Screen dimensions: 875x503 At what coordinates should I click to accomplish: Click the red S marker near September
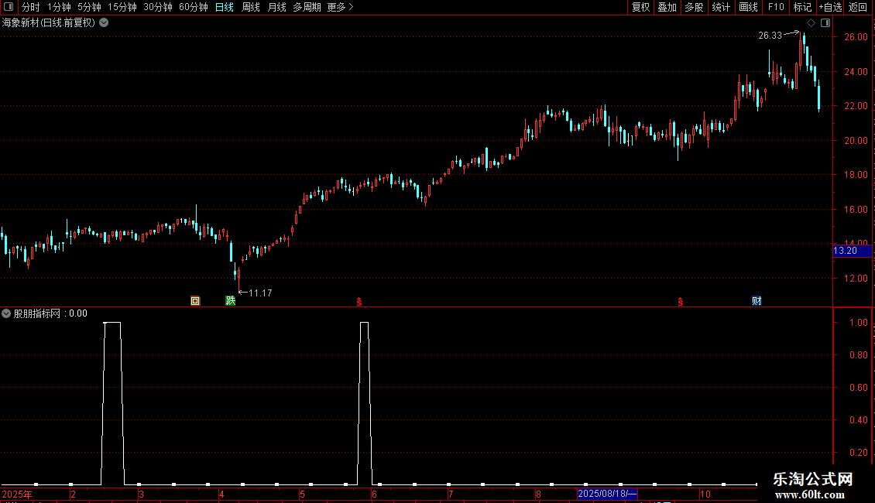pyautogui.click(x=680, y=302)
